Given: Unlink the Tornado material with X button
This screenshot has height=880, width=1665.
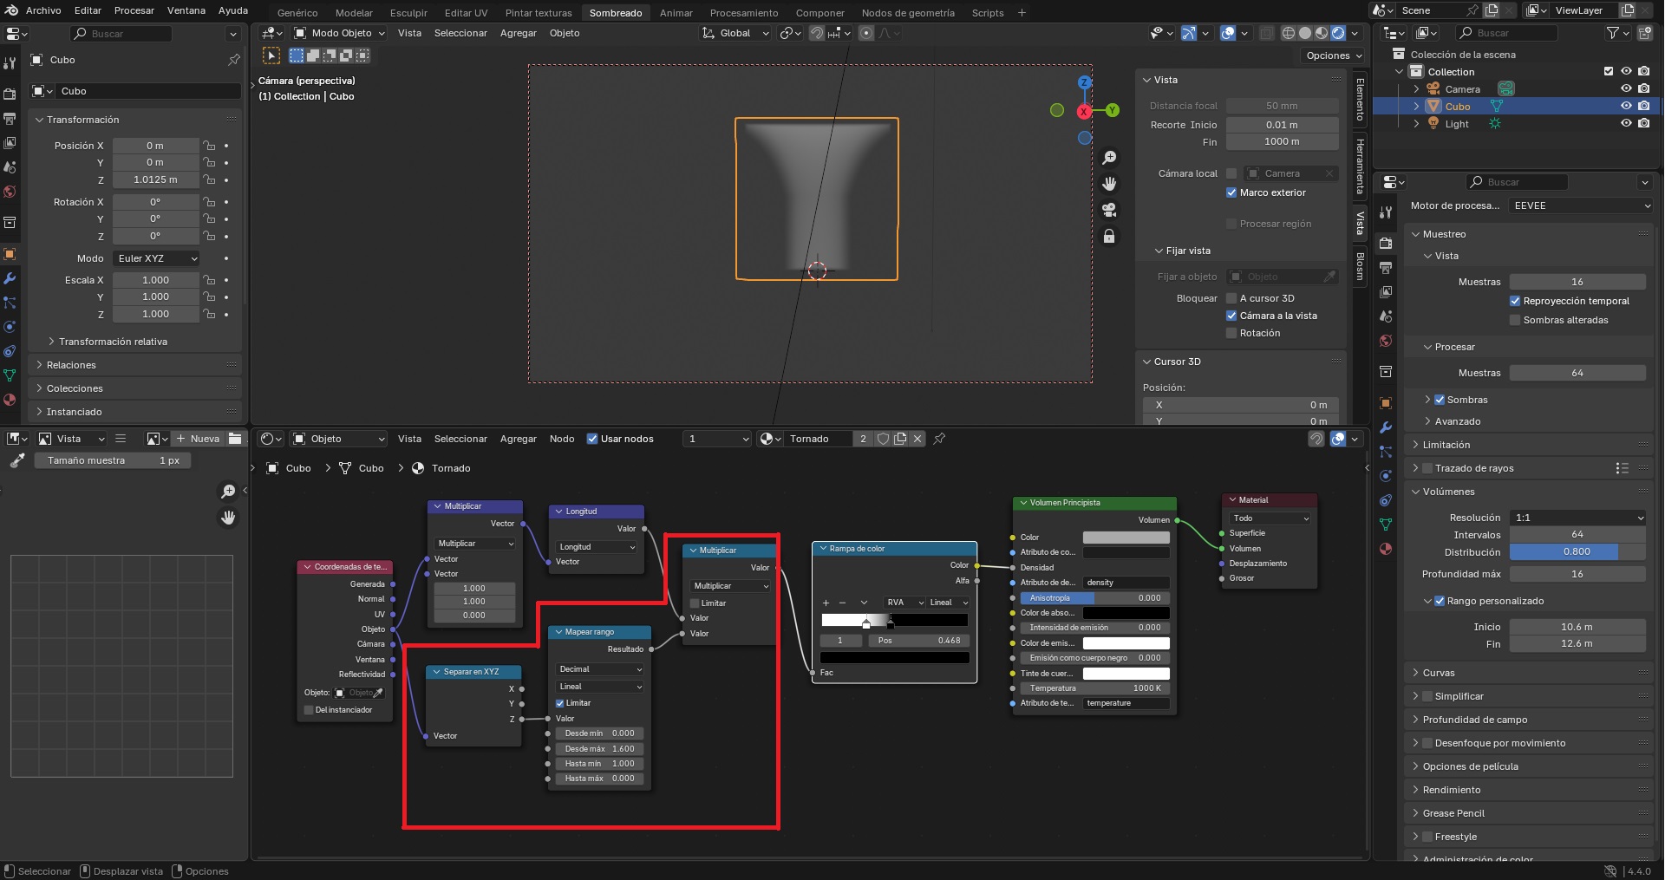Looking at the screenshot, I should 917,439.
